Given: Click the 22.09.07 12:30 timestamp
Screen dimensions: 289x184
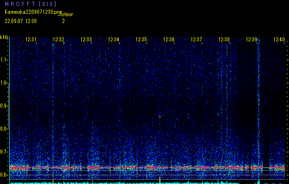Looking at the screenshot, I should click(21, 21).
